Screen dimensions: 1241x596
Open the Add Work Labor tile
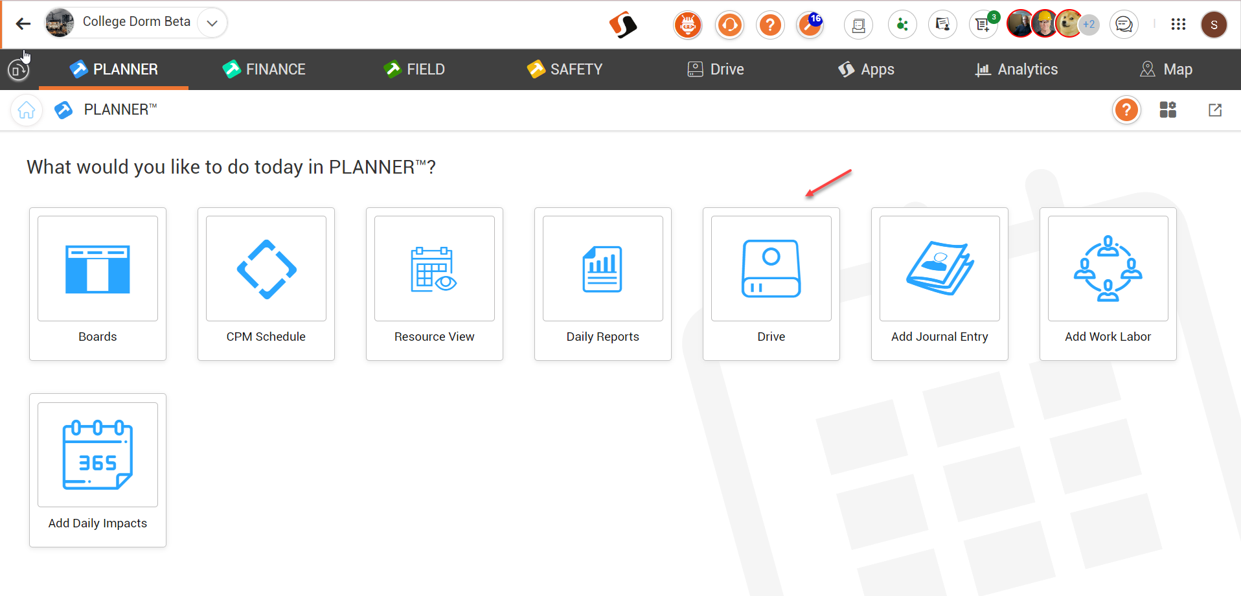[x=1108, y=284]
